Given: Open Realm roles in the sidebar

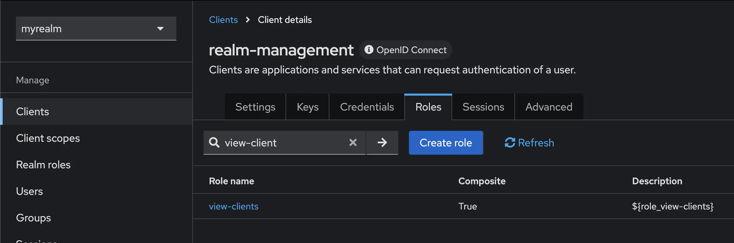Looking at the screenshot, I should pyautogui.click(x=96, y=165).
